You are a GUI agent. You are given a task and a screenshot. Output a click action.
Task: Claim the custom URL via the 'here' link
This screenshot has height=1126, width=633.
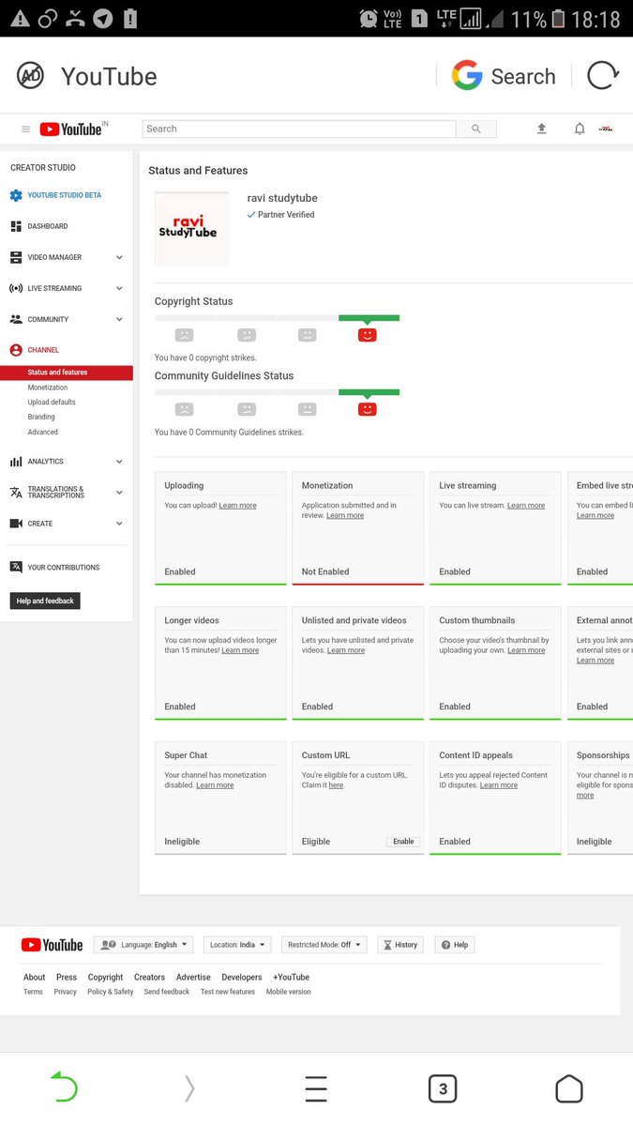click(336, 785)
